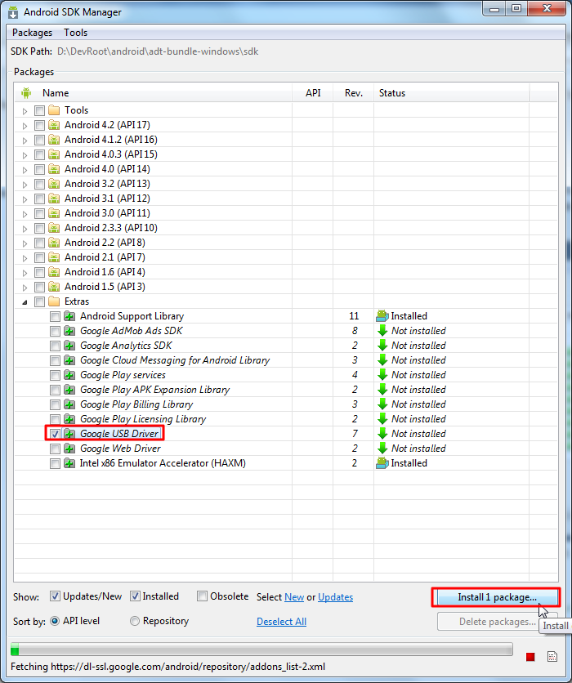Select the Repository sort radio button
This screenshot has width=572, height=683.
point(135,621)
